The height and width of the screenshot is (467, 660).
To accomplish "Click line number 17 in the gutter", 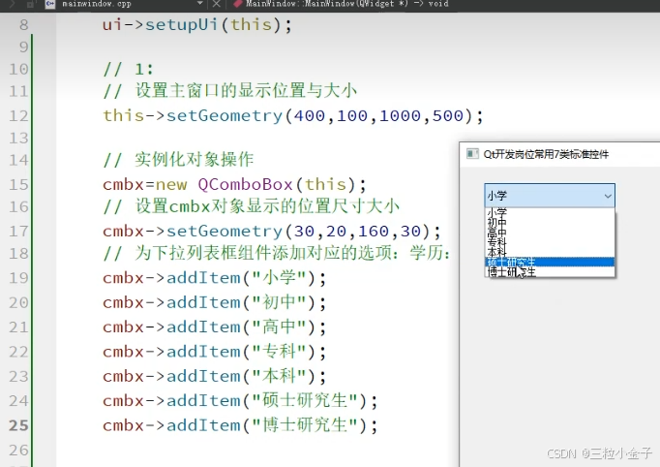I will 18,231.
